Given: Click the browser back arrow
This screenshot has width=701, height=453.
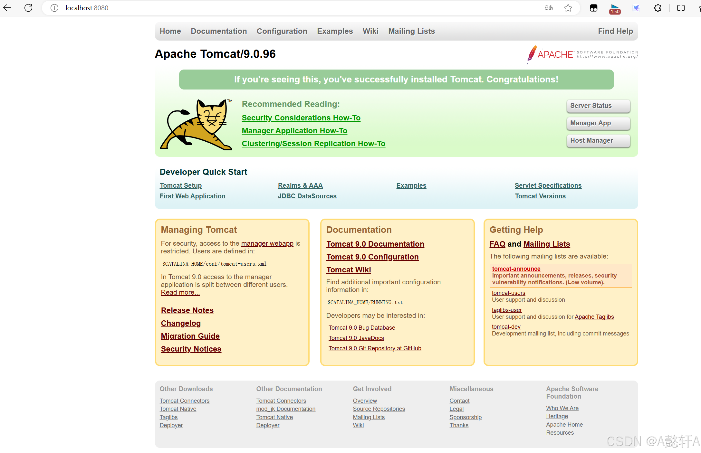Looking at the screenshot, I should coord(7,8).
